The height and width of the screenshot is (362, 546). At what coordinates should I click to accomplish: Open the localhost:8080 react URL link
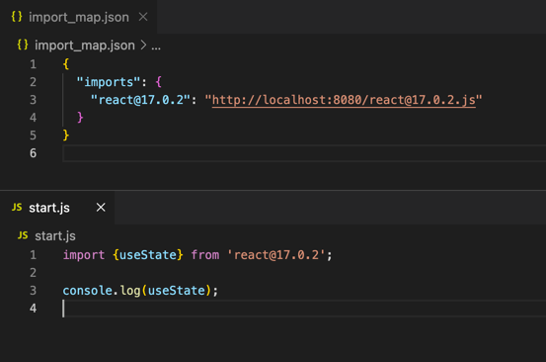pos(344,100)
